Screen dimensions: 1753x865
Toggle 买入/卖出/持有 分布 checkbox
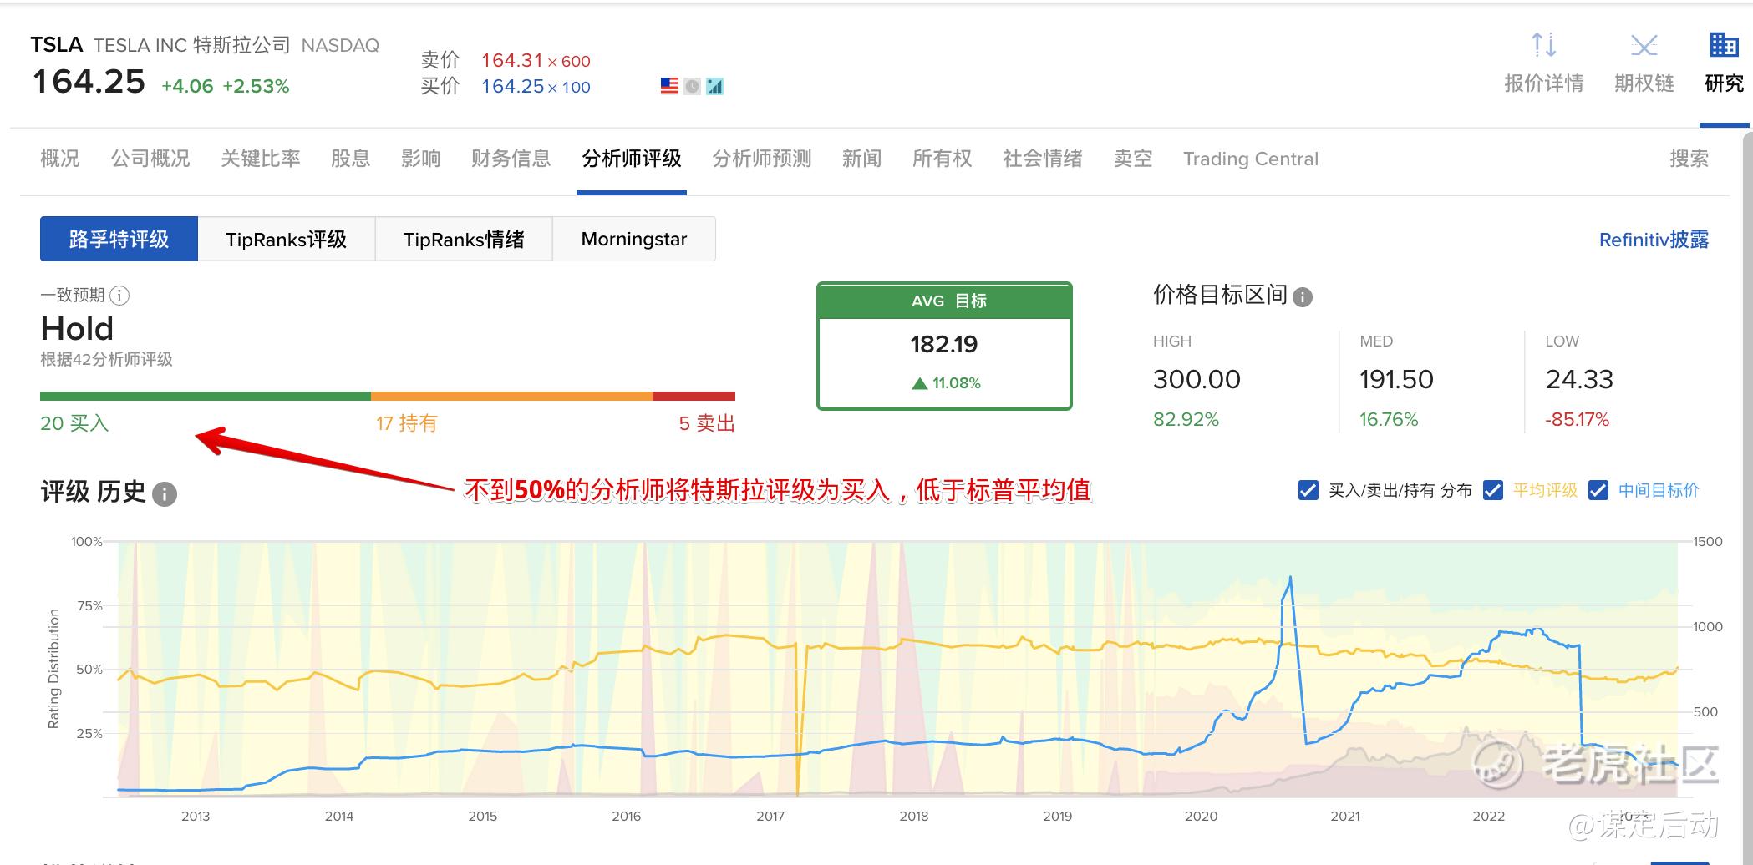click(x=1308, y=490)
